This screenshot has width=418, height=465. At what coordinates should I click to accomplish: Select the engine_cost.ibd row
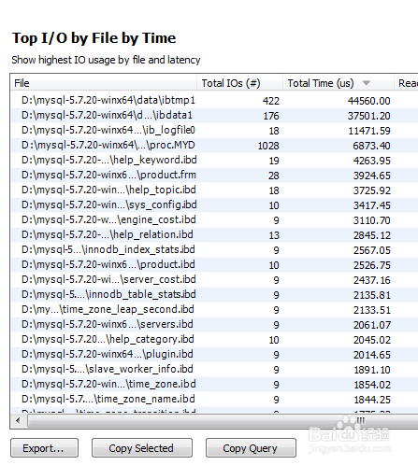[x=214, y=220]
